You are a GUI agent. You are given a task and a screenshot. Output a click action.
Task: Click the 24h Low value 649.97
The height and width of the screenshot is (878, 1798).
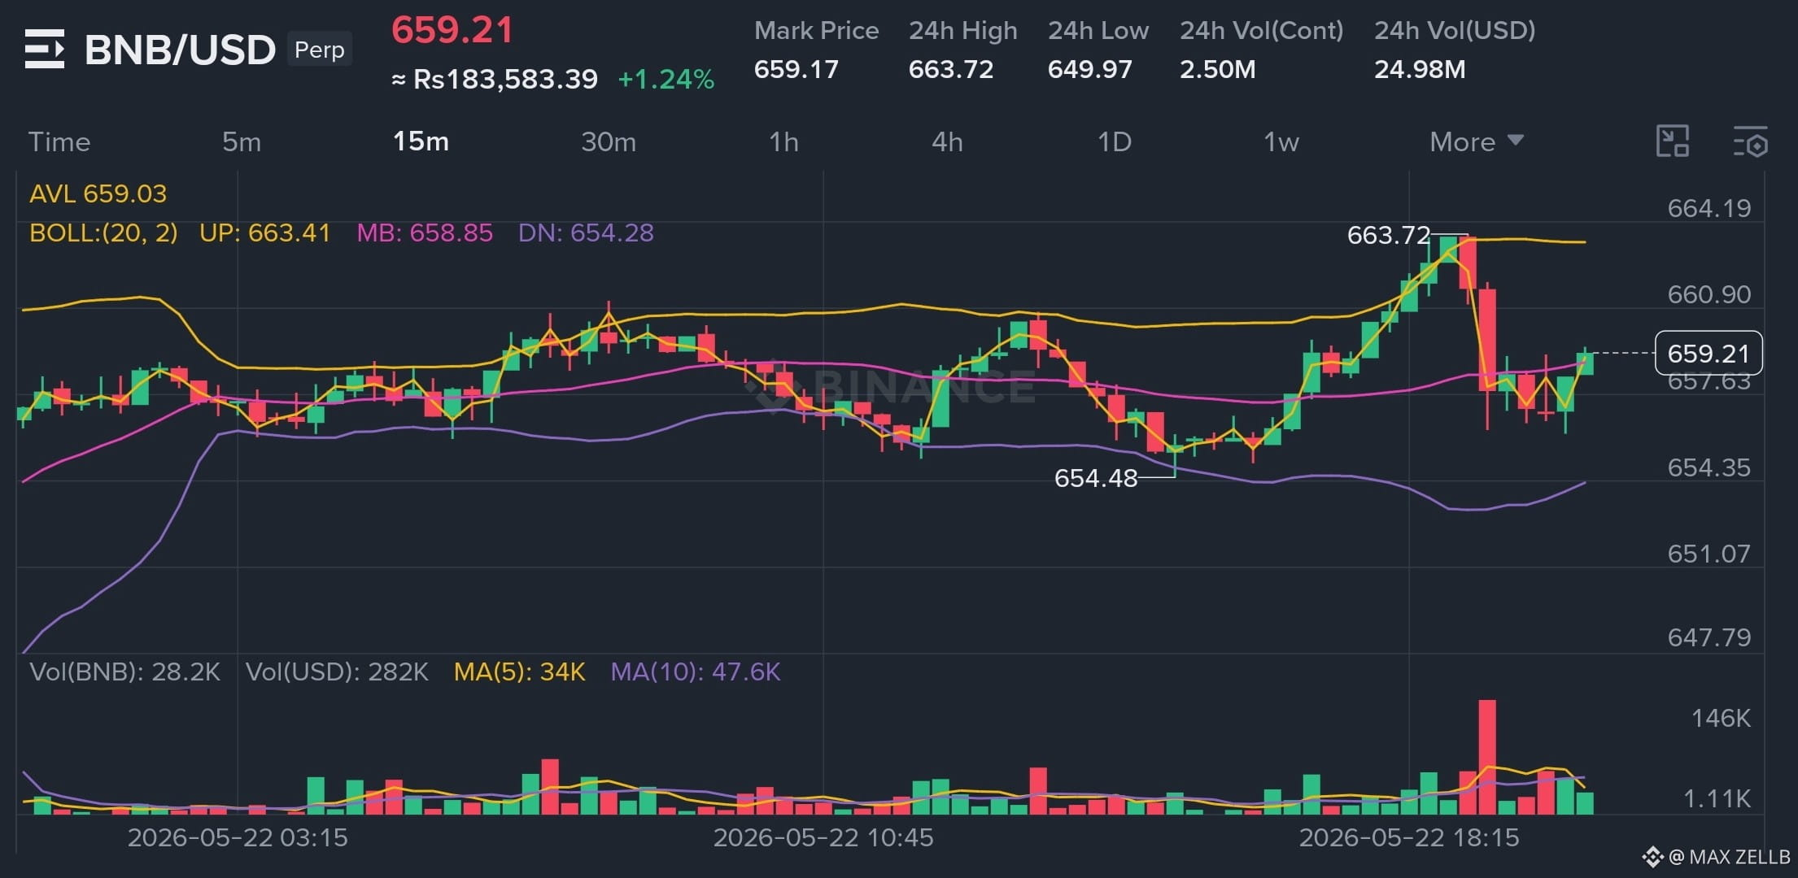[1090, 69]
